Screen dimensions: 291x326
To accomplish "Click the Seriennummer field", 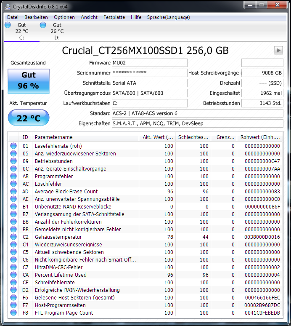I will [x=149, y=73].
